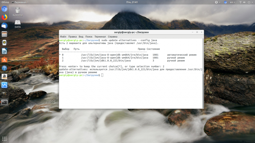Image resolution: width=255 pixels, height=143 pixels.
Task: Open the en keyboard layout dropdown
Action: (232, 2)
